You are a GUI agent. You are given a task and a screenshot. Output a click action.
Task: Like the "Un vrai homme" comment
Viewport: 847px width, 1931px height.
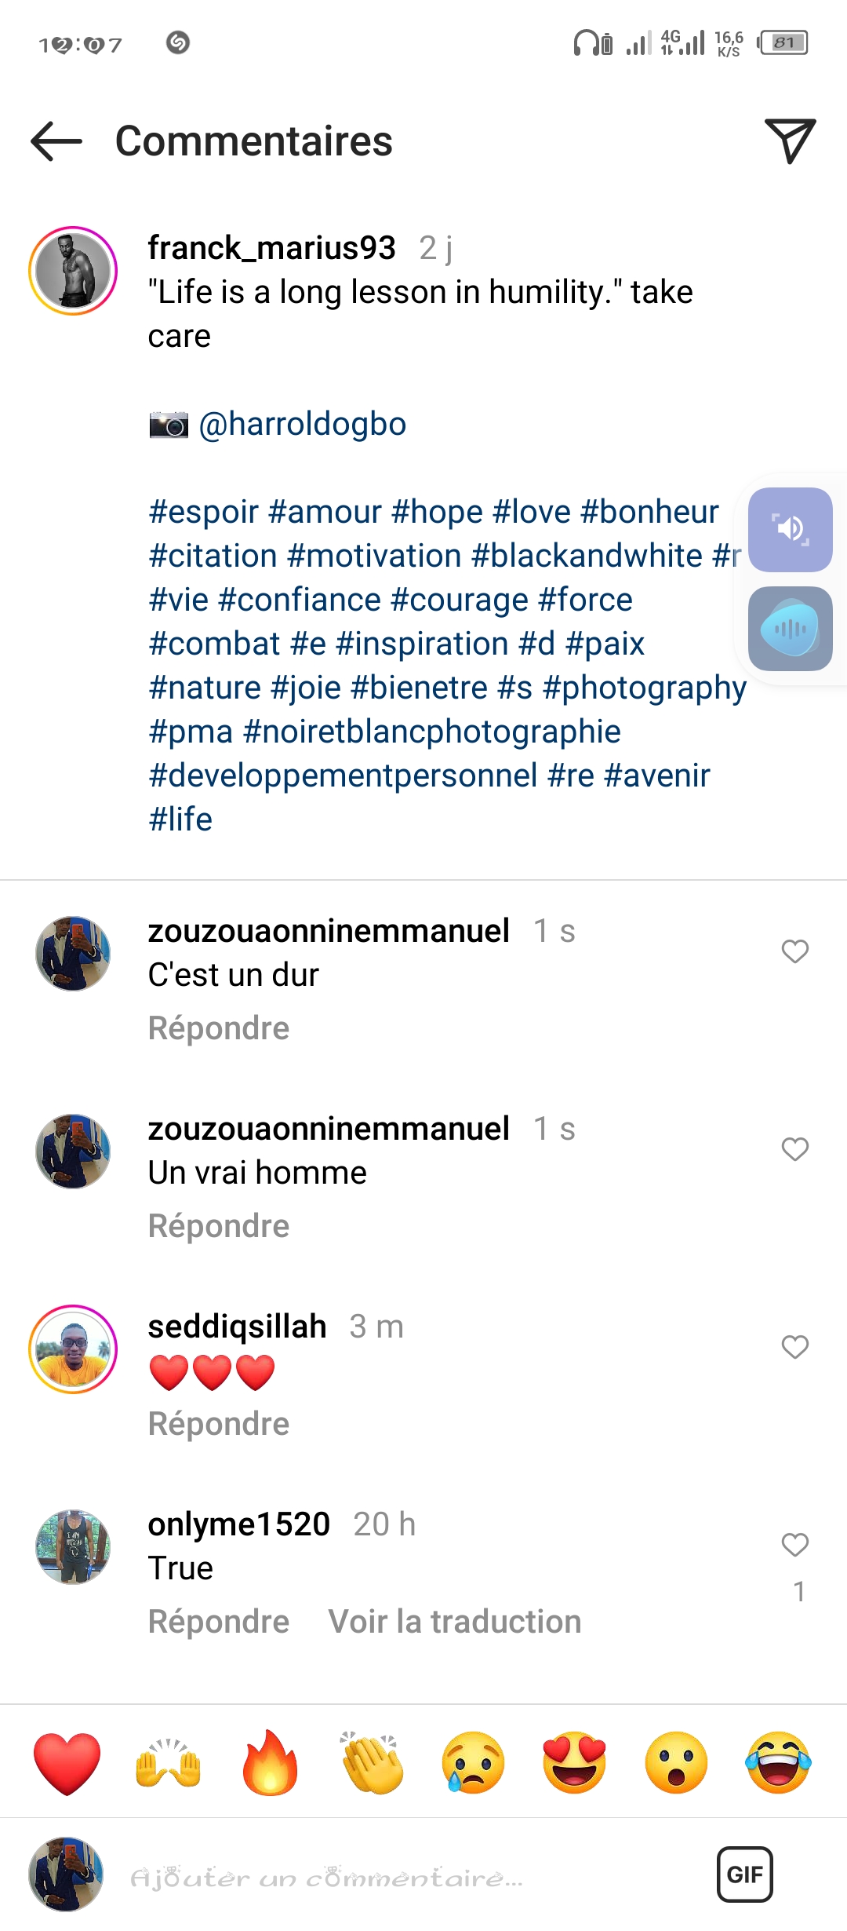tap(794, 1149)
